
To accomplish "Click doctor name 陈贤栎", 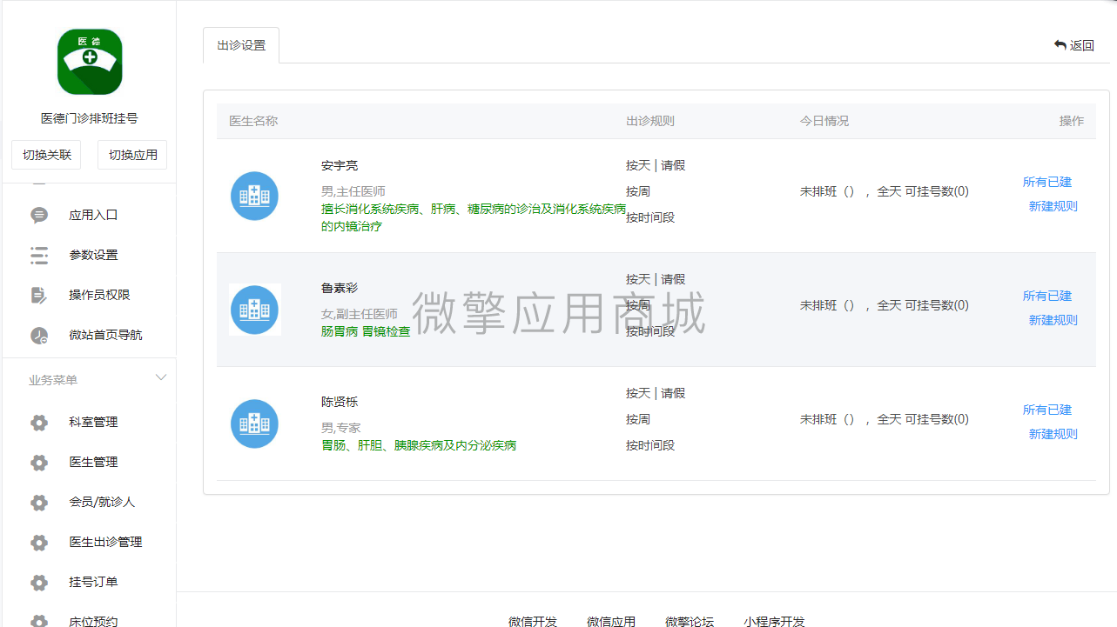I will click(340, 402).
